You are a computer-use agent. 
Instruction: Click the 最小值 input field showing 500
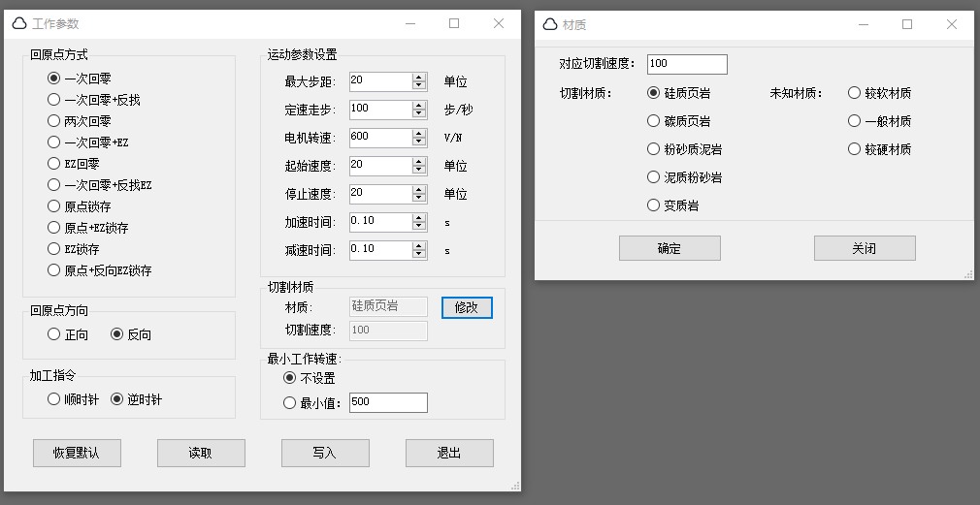388,402
